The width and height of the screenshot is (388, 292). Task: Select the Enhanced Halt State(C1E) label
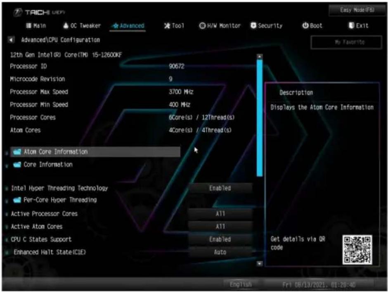(50, 252)
